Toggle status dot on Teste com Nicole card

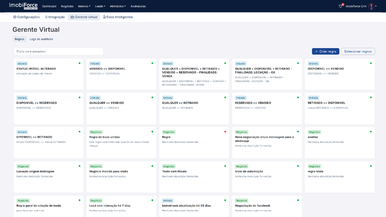tap(225, 166)
